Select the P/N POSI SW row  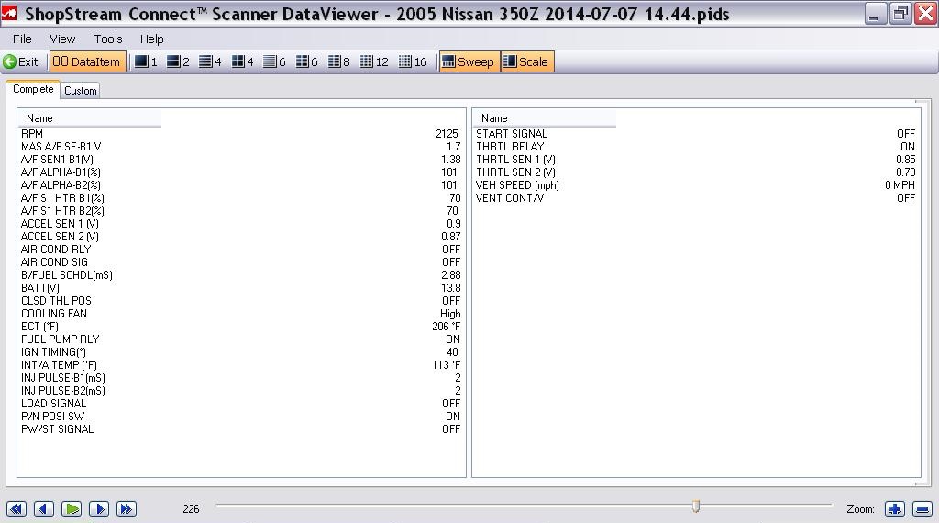point(241,417)
